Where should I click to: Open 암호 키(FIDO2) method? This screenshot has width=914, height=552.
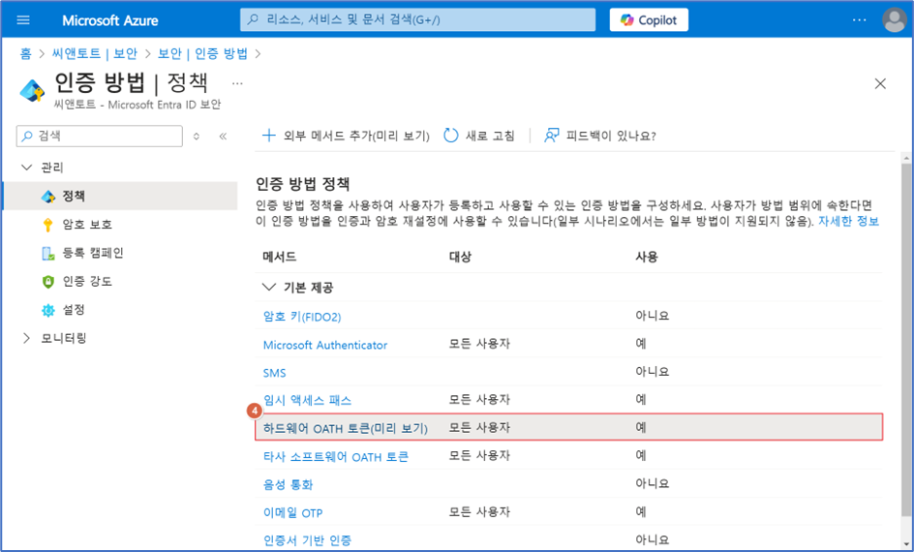[302, 317]
